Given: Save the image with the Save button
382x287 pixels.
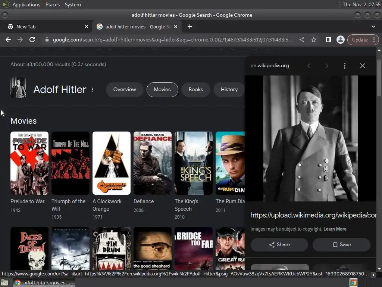Looking at the screenshot, I should tap(342, 244).
